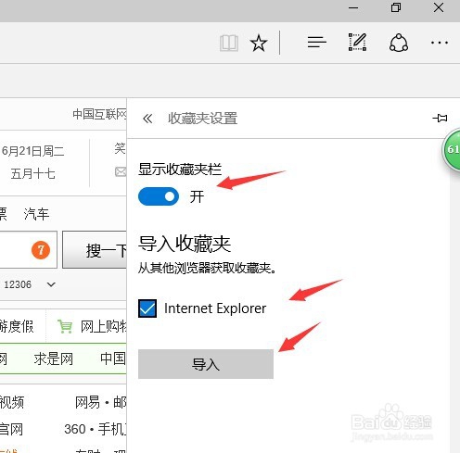Open the 游度假 tab
The width and height of the screenshot is (460, 453).
coord(17,326)
